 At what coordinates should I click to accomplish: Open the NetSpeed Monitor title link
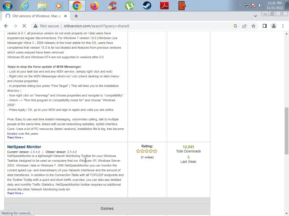(24, 147)
